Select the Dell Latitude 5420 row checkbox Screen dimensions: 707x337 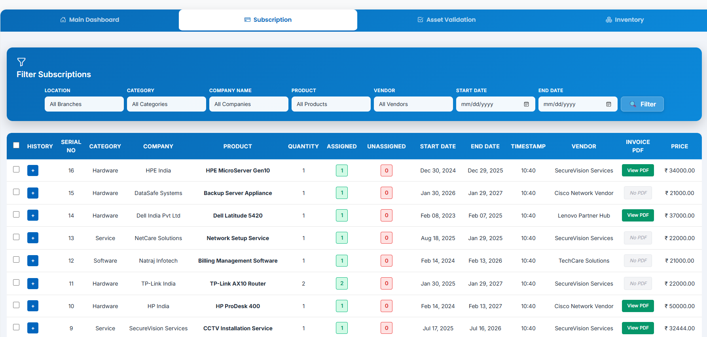point(16,214)
